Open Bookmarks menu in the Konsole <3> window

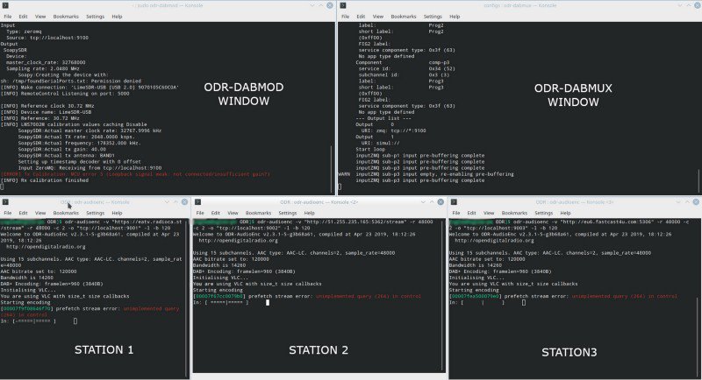514,213
